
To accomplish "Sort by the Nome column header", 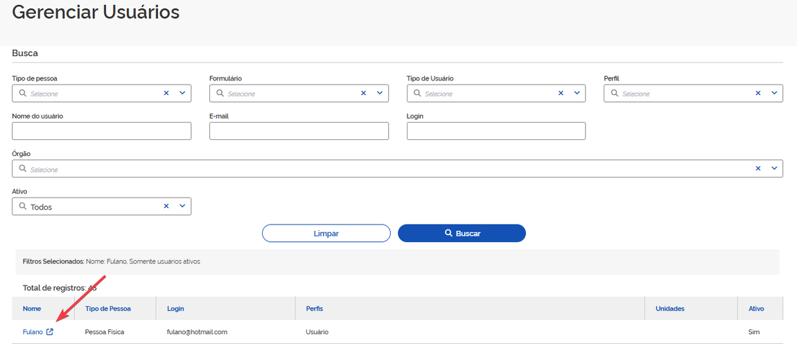I will 32,308.
